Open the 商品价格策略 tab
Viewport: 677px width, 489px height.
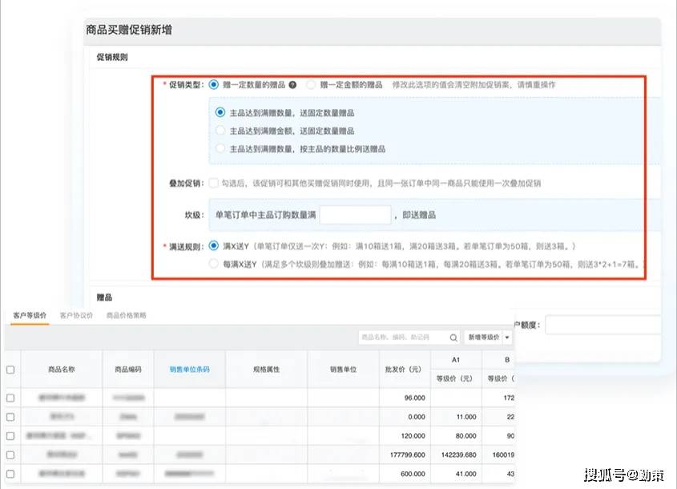[x=126, y=316]
